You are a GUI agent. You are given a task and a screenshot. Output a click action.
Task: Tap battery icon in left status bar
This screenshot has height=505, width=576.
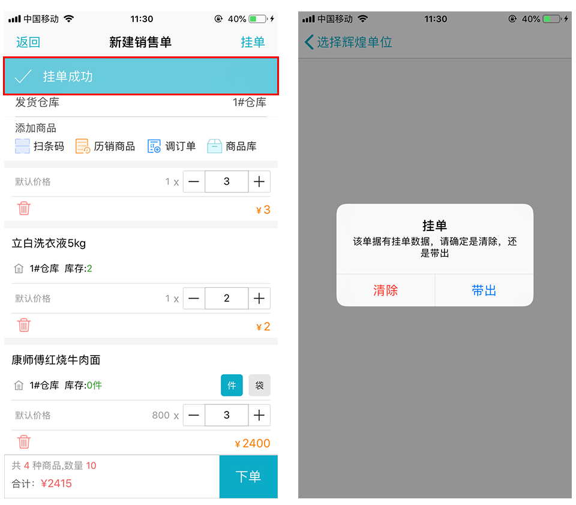coord(258,19)
